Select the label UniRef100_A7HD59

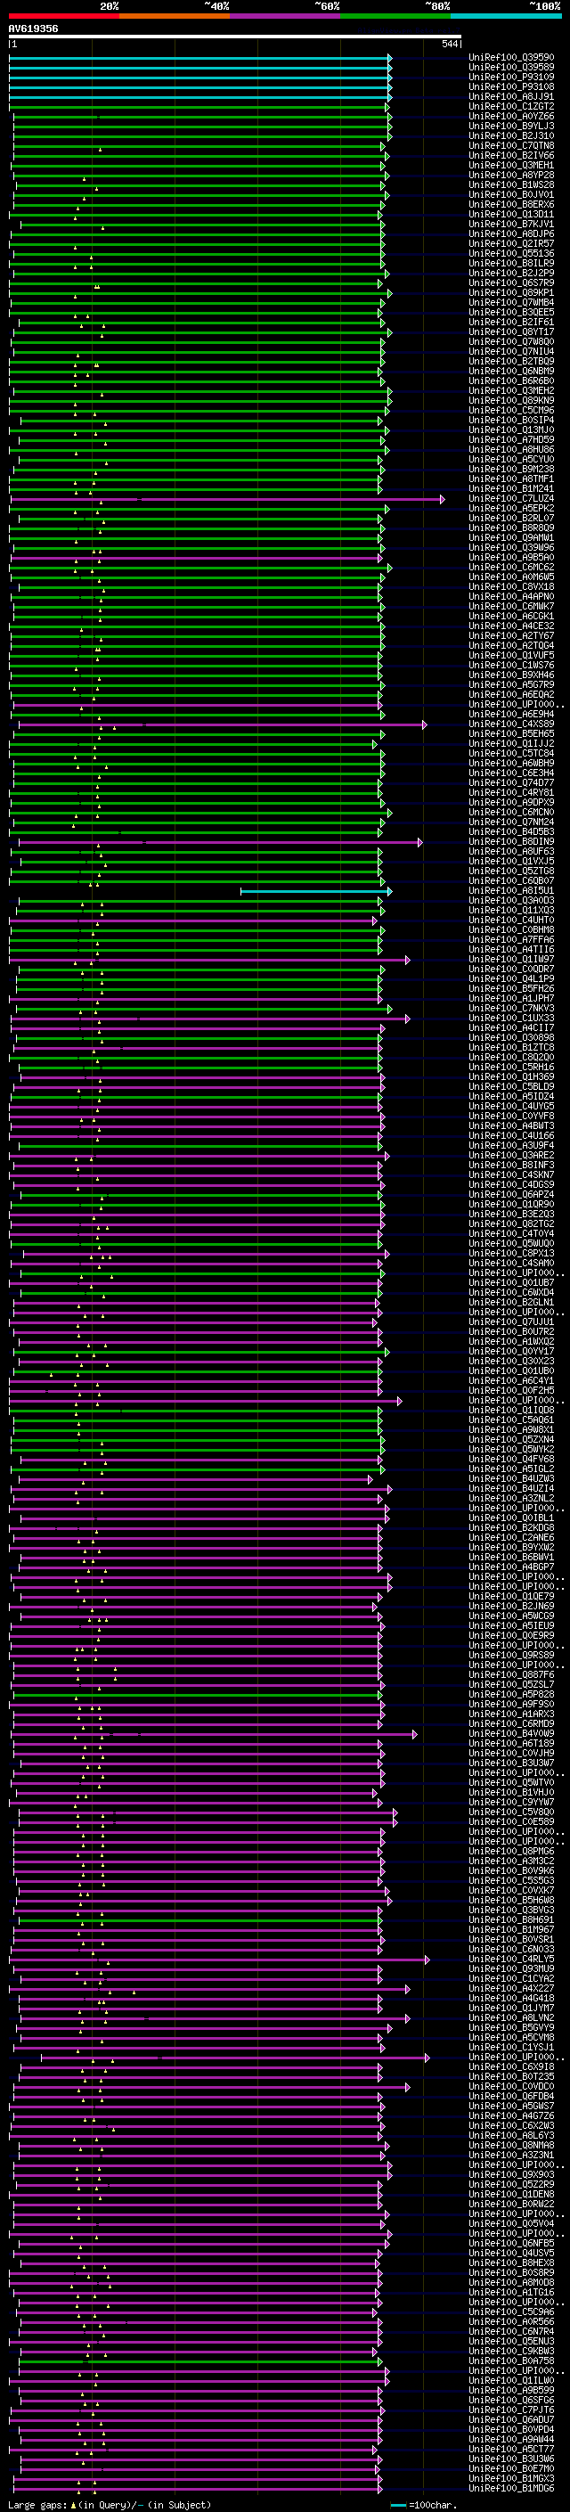(x=511, y=440)
